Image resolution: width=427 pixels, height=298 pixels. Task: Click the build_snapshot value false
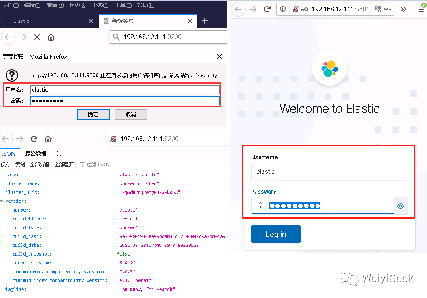[x=123, y=254]
